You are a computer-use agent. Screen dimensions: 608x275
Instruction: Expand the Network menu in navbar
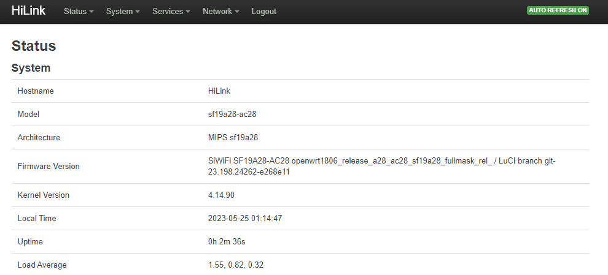pyautogui.click(x=220, y=12)
